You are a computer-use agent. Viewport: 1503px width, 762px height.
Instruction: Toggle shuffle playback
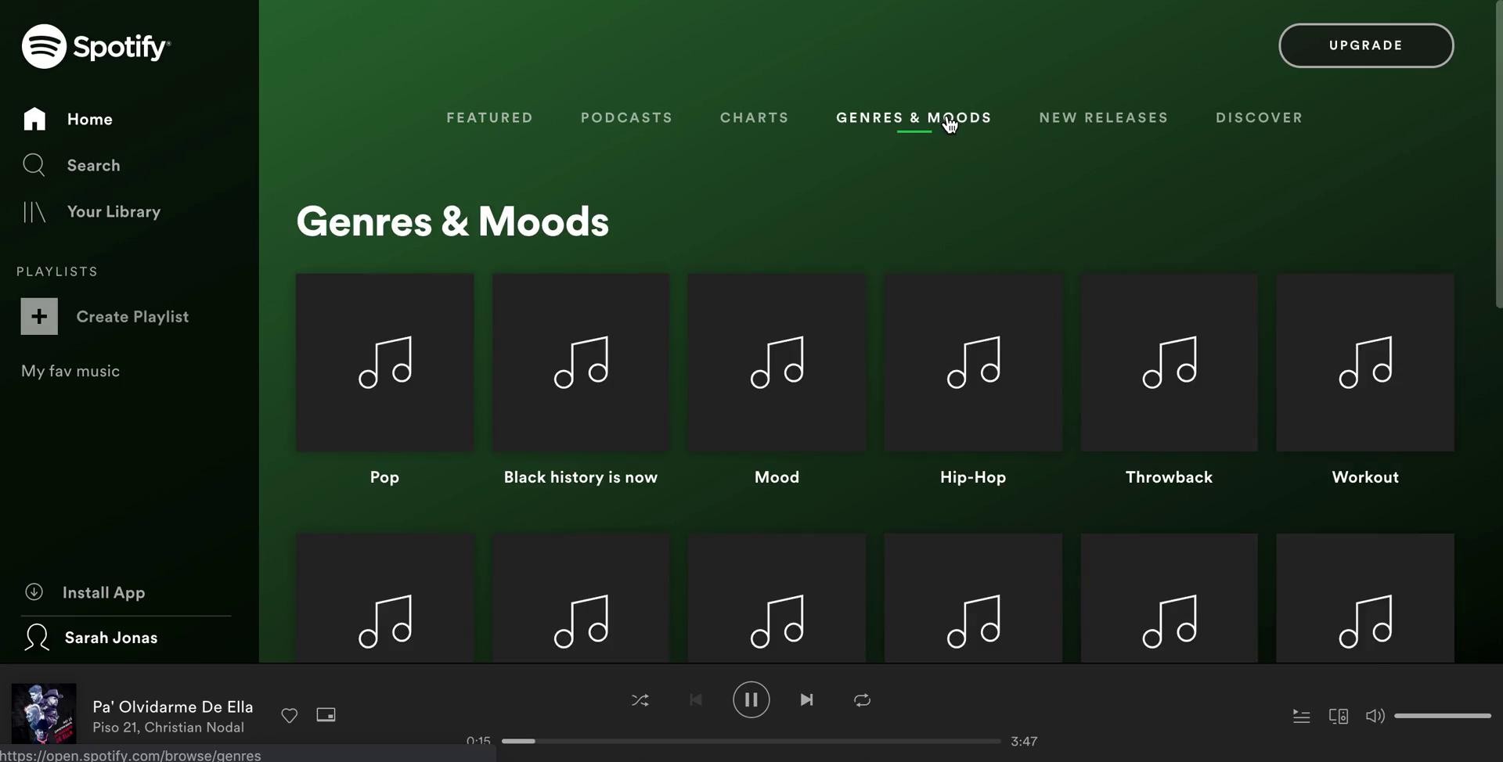pyautogui.click(x=640, y=700)
